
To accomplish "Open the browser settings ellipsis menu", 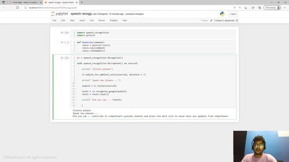I will pyautogui.click(x=285, y=8).
